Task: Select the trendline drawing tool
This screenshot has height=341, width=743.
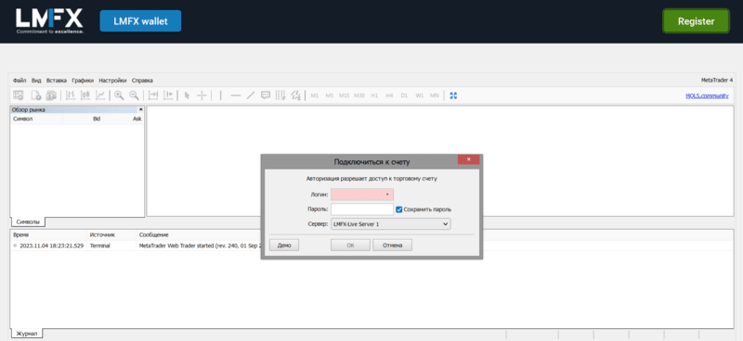Action: tap(251, 95)
